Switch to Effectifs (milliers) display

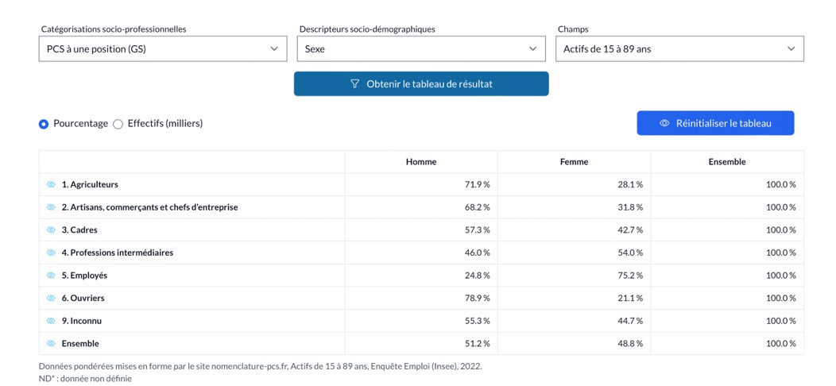(118, 124)
